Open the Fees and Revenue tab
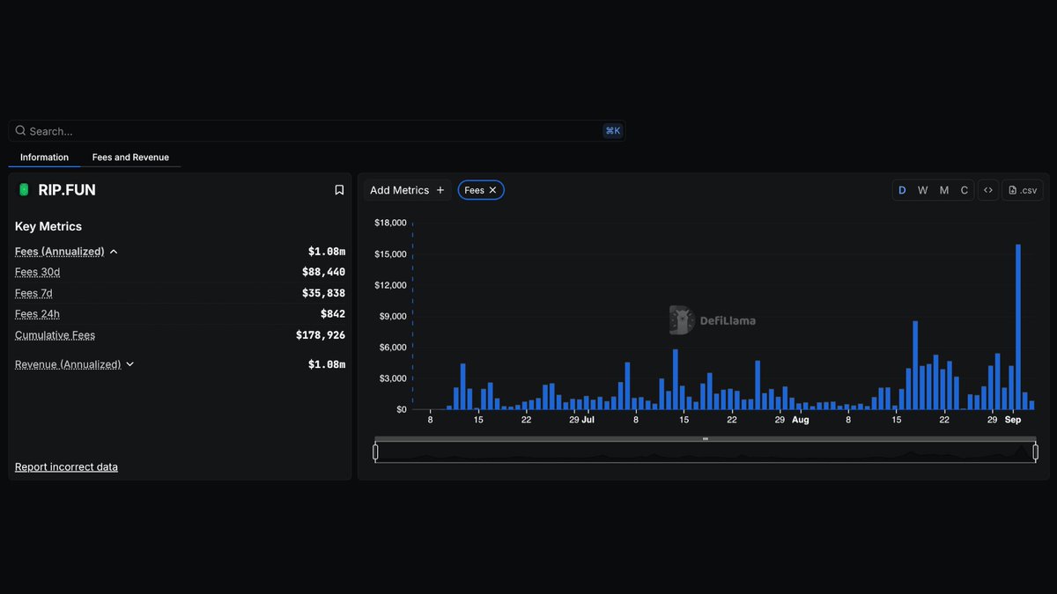Image resolution: width=1057 pixels, height=594 pixels. [130, 158]
